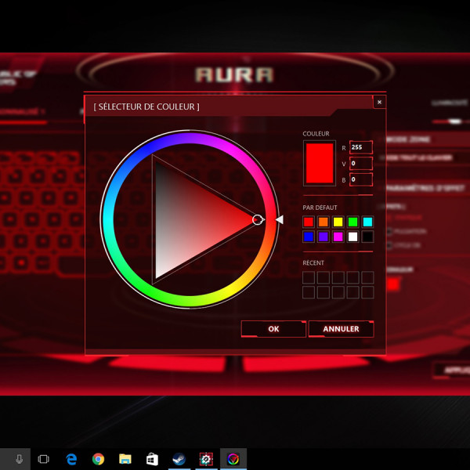Switch to Aura color wheel taskbar app

coord(233,459)
